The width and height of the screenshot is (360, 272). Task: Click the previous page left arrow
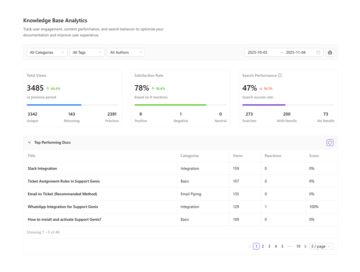pos(249,247)
